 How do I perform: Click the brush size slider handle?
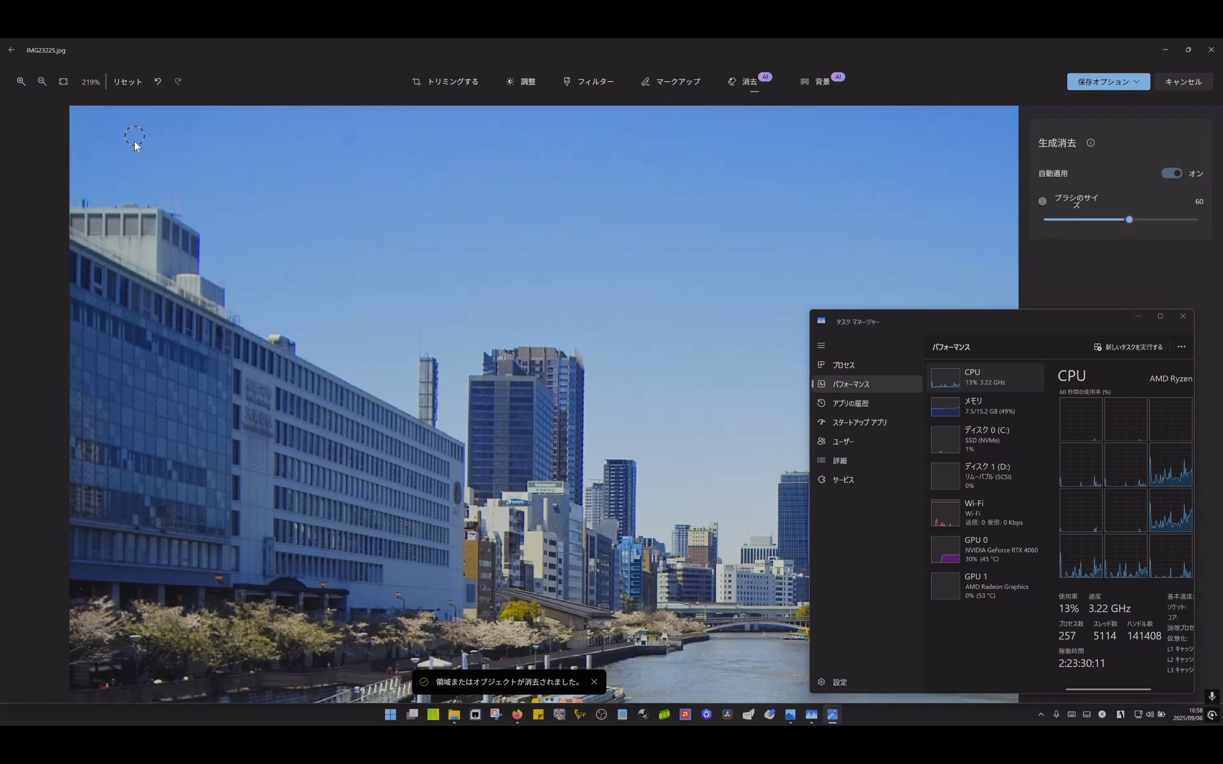click(1129, 220)
